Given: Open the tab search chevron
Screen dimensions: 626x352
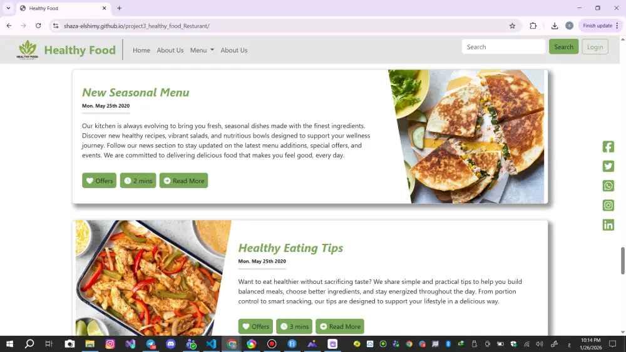Looking at the screenshot, I should [x=8, y=8].
